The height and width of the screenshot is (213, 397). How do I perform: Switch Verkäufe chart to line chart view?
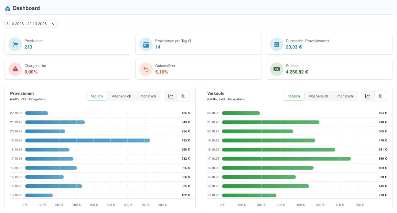tap(368, 96)
